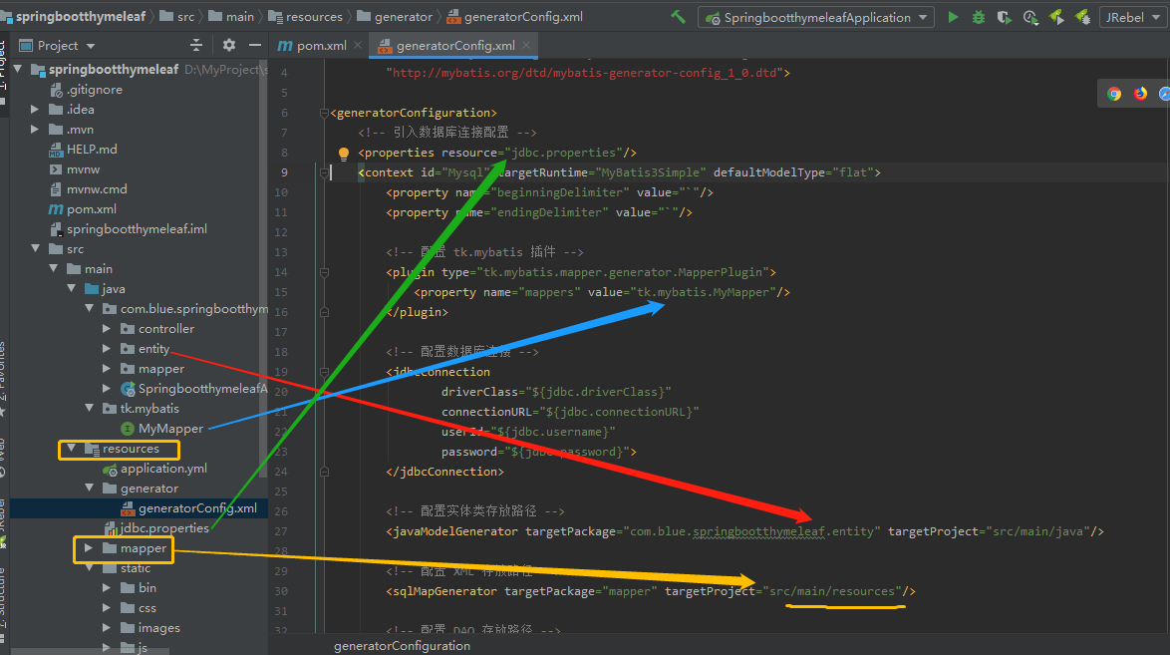Screen dimensions: 1170x655
Task: Run SpringbootthymeleafApplication with green play icon
Action: [953, 17]
